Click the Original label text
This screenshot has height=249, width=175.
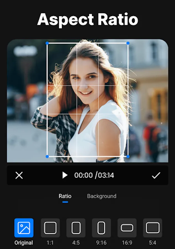click(24, 243)
